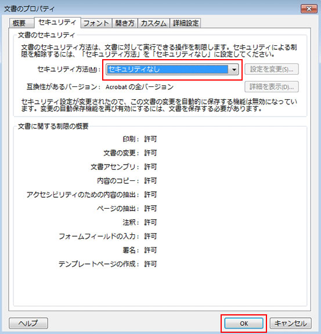Click the 内容のコピー permission row
321x334 pixels.
point(127,181)
